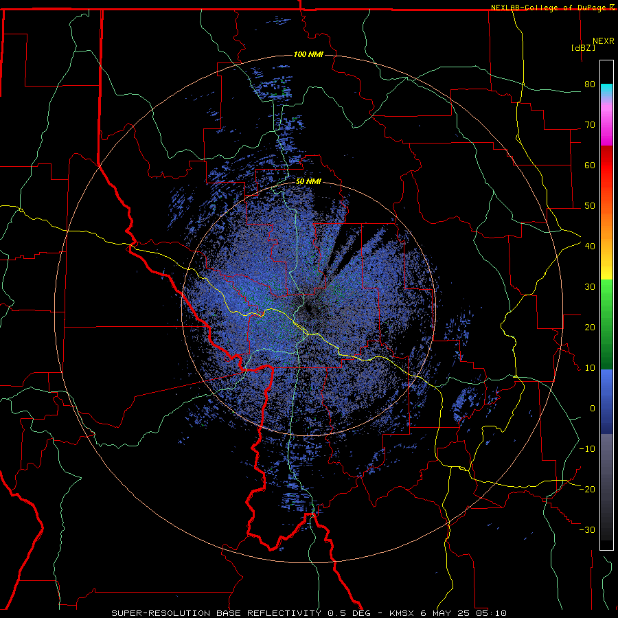Click the -10 dBZ scale value
Image resolution: width=618 pixels, height=618 pixels.
tap(587, 449)
